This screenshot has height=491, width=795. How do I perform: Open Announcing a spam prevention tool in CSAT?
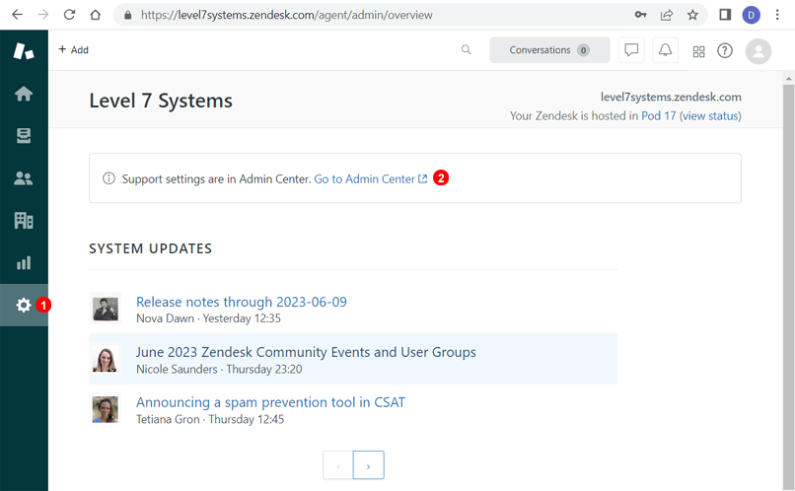[270, 402]
